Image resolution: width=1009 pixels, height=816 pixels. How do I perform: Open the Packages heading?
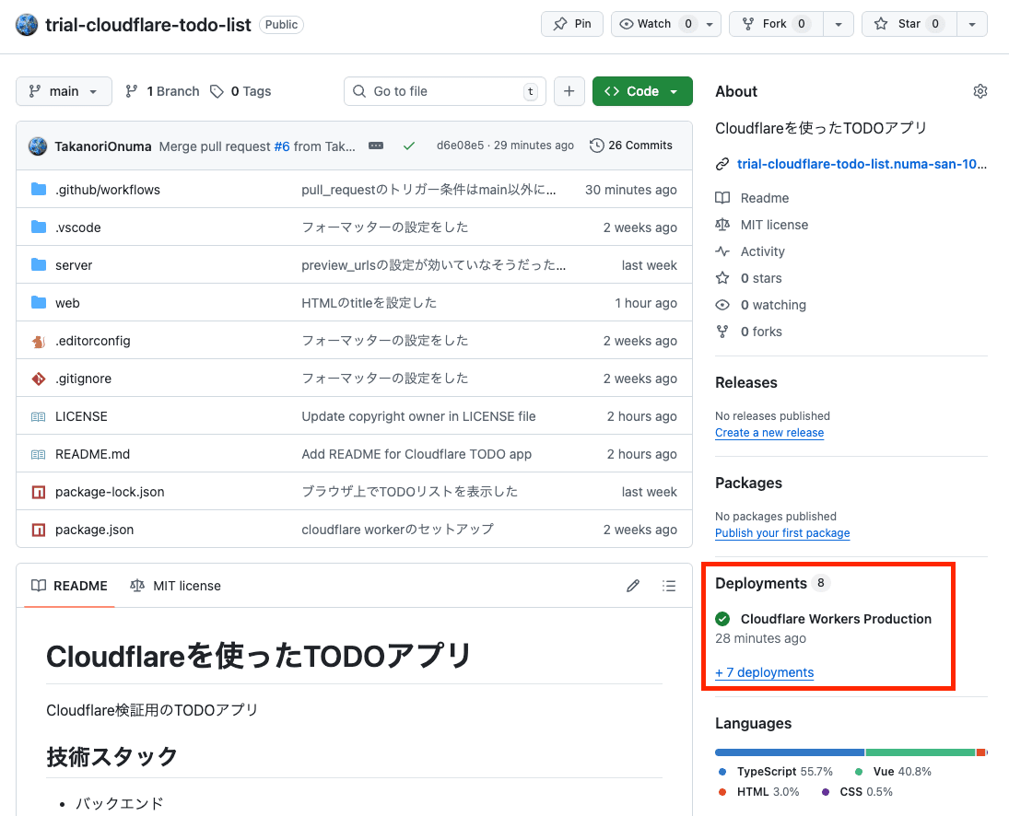coord(749,483)
